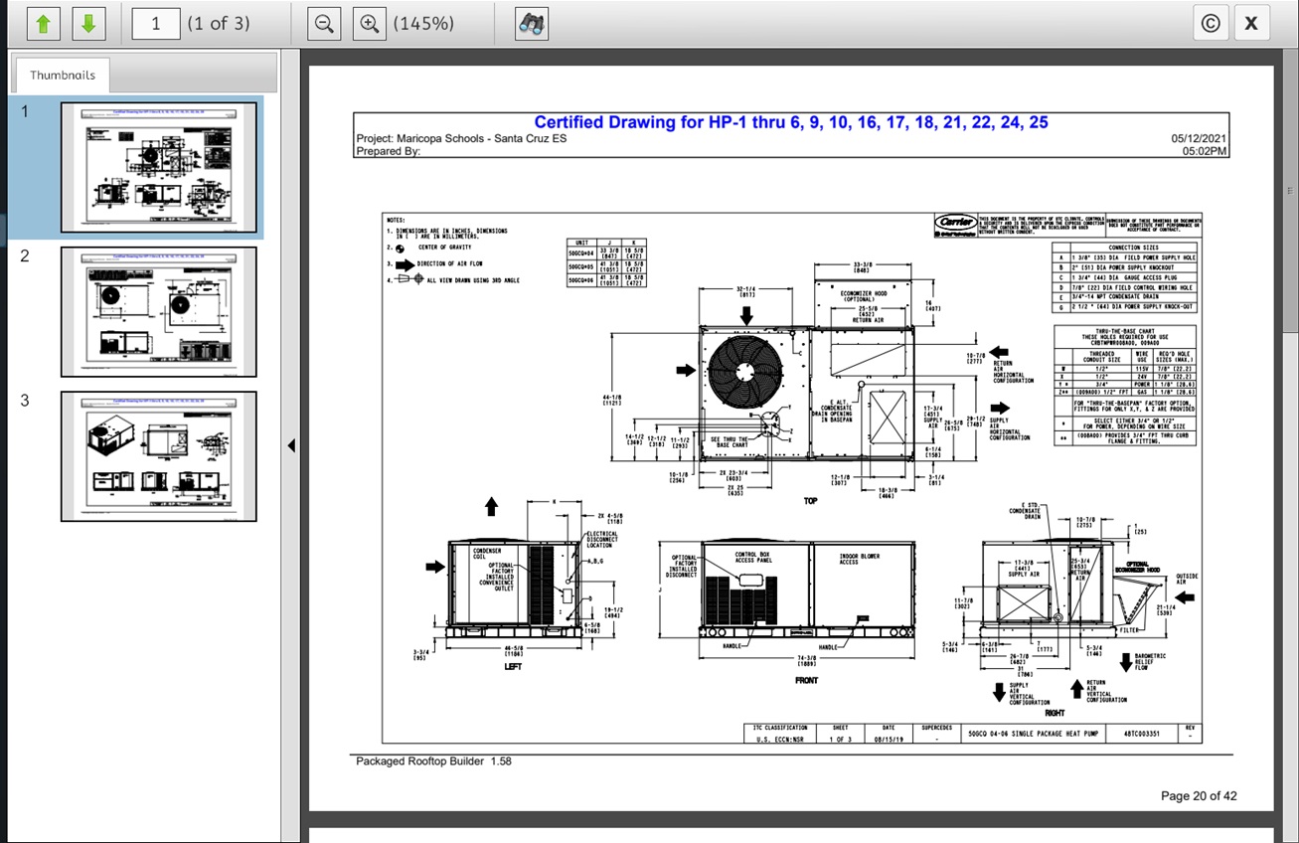Click the copyright info button

tap(1211, 24)
